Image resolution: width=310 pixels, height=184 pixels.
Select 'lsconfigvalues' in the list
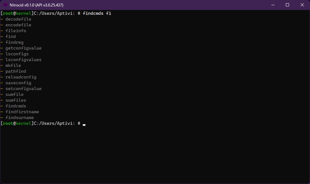pyautogui.click(x=23, y=60)
